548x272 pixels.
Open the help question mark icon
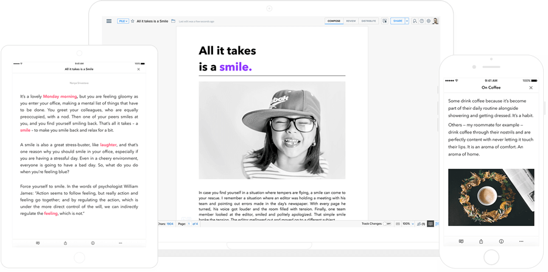[x=421, y=21]
